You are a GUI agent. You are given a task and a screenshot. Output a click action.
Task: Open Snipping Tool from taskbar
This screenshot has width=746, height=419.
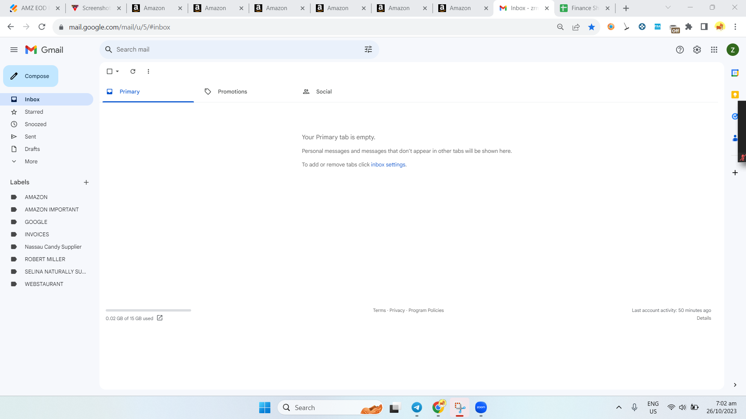[460, 407]
